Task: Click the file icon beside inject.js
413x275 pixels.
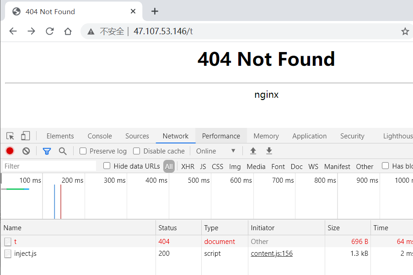Action: pos(8,254)
